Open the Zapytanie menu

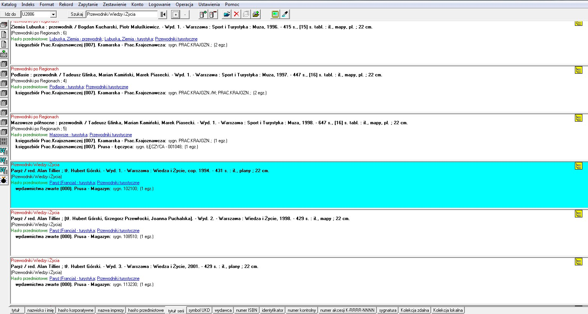click(x=88, y=4)
